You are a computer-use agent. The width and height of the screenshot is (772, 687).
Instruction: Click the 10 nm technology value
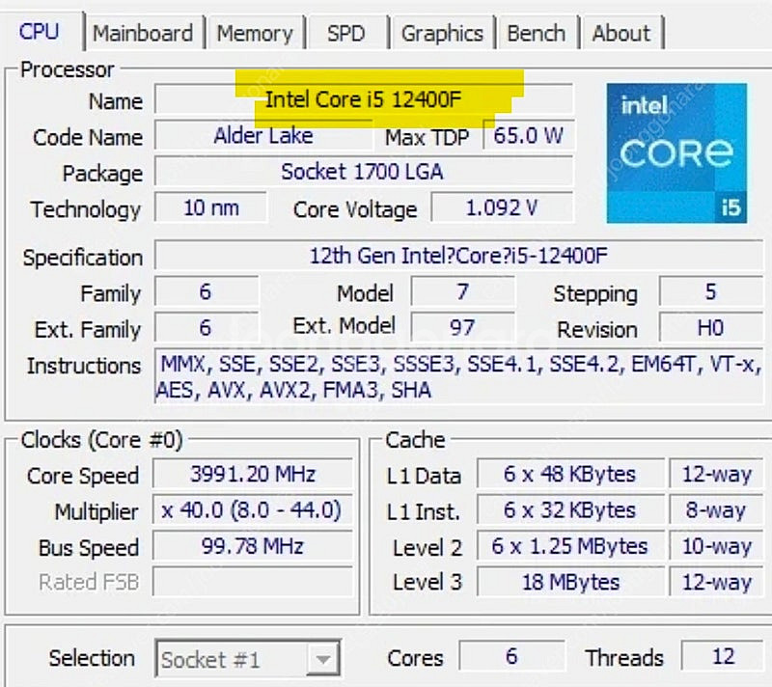point(211,207)
